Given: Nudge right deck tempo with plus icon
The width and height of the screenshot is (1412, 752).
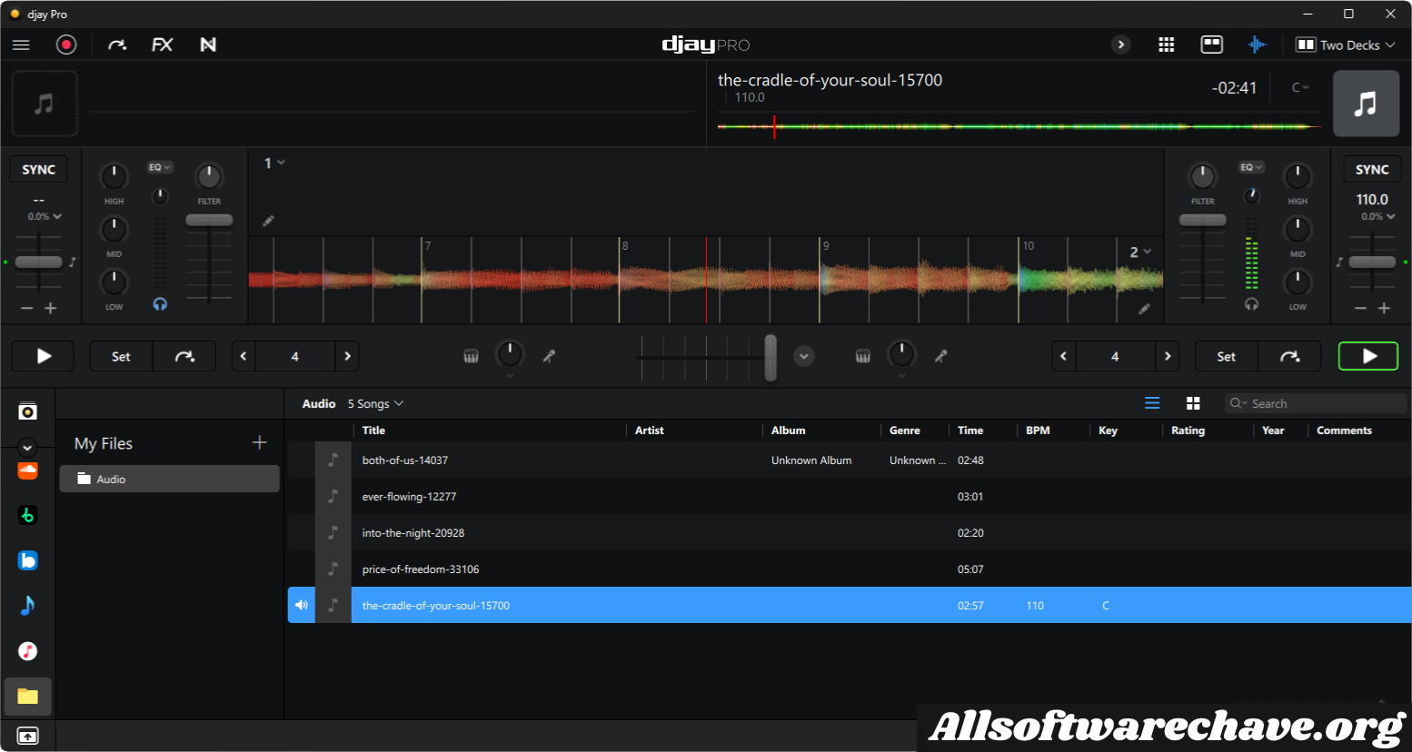Looking at the screenshot, I should click(x=1384, y=309).
